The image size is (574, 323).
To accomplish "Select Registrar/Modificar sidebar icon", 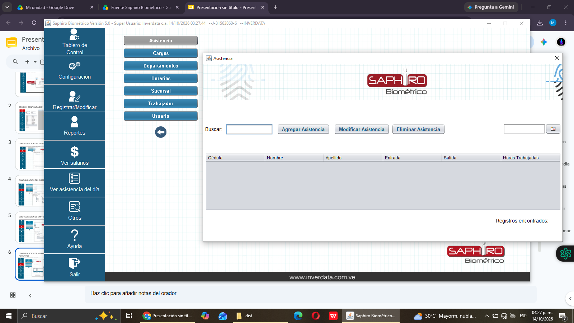I will tap(75, 96).
